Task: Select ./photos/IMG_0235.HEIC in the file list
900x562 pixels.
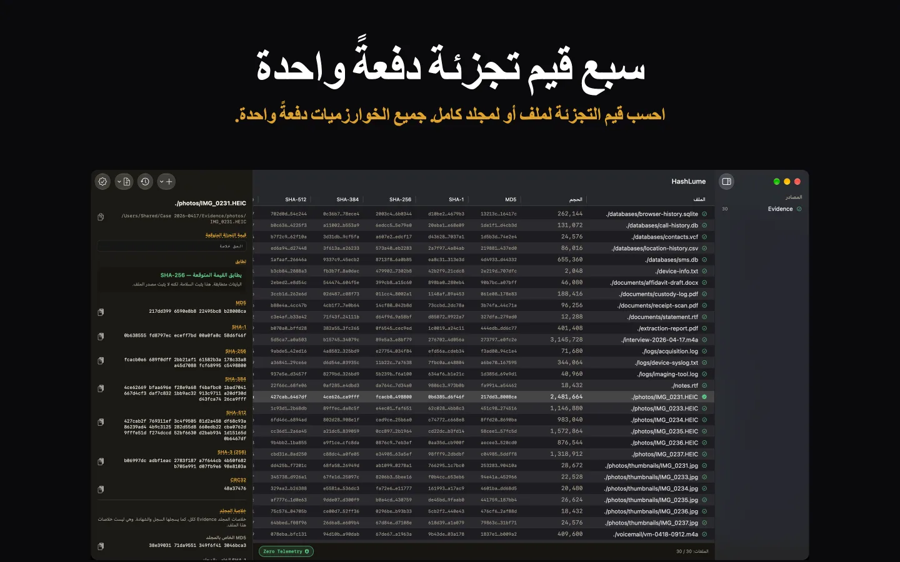Action: coord(483,431)
